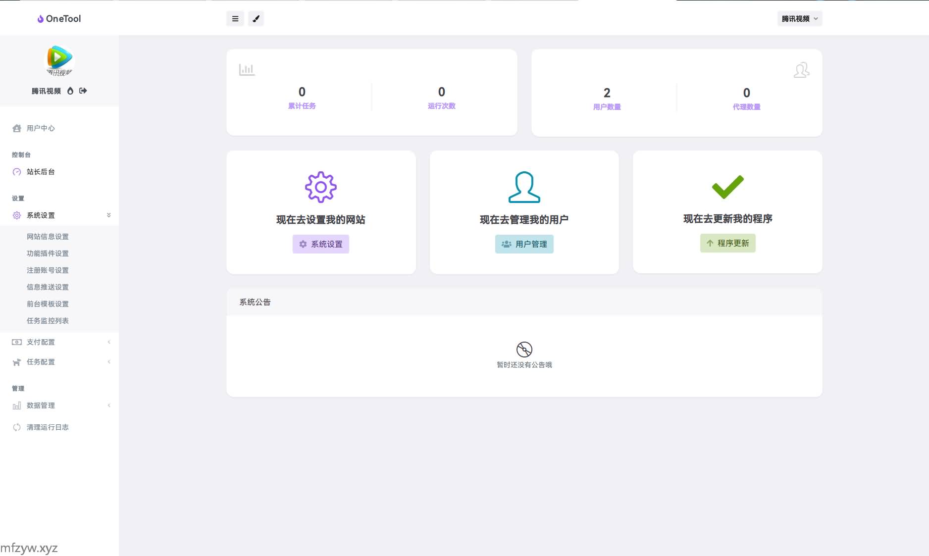Screen dimensions: 929x556
Task: Select 任务监控列表 submenu item
Action: pyautogui.click(x=48, y=321)
